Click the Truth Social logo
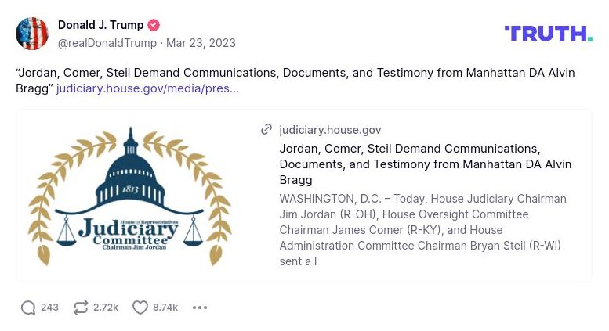Screen dimensions: 609x331 tap(548, 33)
